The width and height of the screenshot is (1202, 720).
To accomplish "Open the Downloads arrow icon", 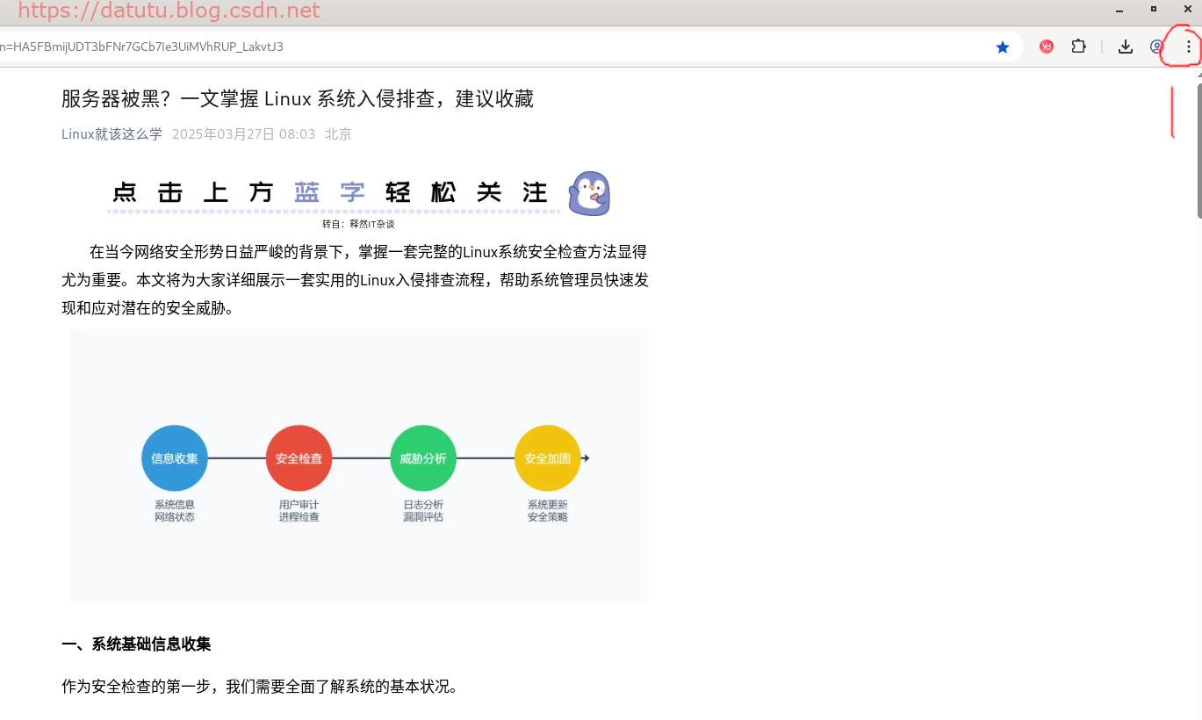I will click(1125, 47).
